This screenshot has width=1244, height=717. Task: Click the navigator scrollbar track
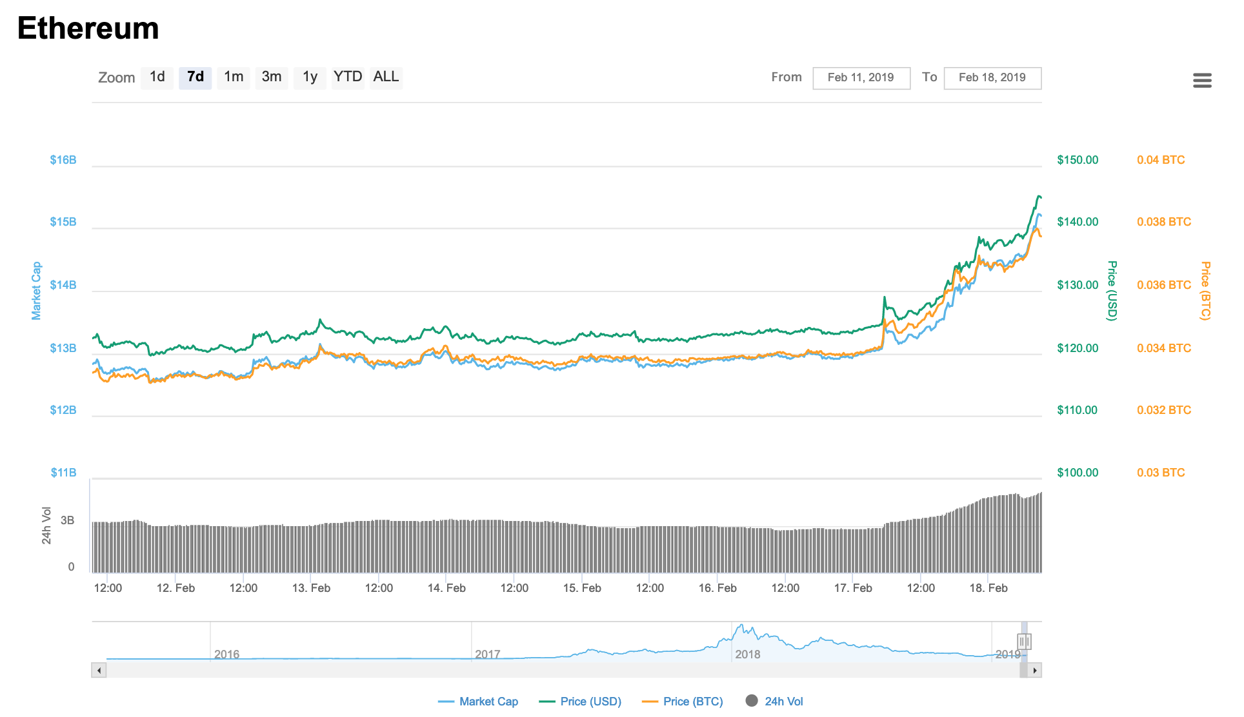555,671
